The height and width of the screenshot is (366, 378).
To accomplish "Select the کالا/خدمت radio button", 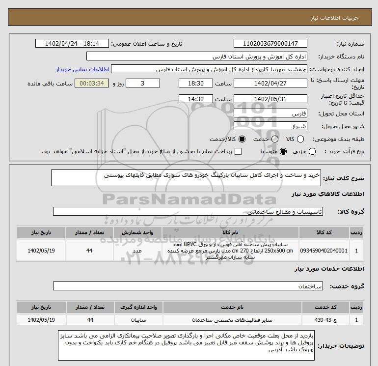I will [x=242, y=139].
